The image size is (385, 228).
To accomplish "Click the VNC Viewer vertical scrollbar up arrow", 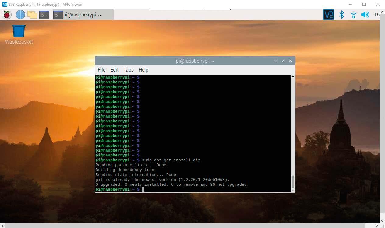I will 383,12.
